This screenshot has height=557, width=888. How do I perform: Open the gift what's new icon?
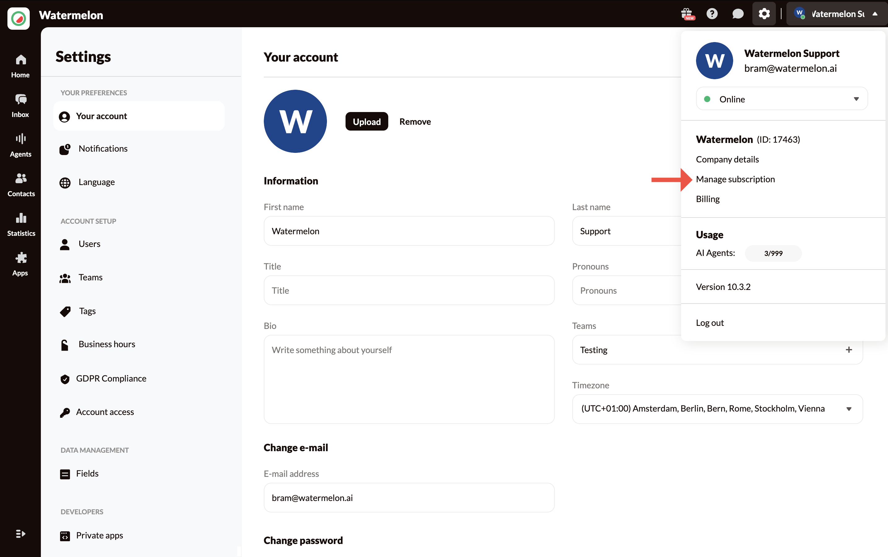click(687, 14)
